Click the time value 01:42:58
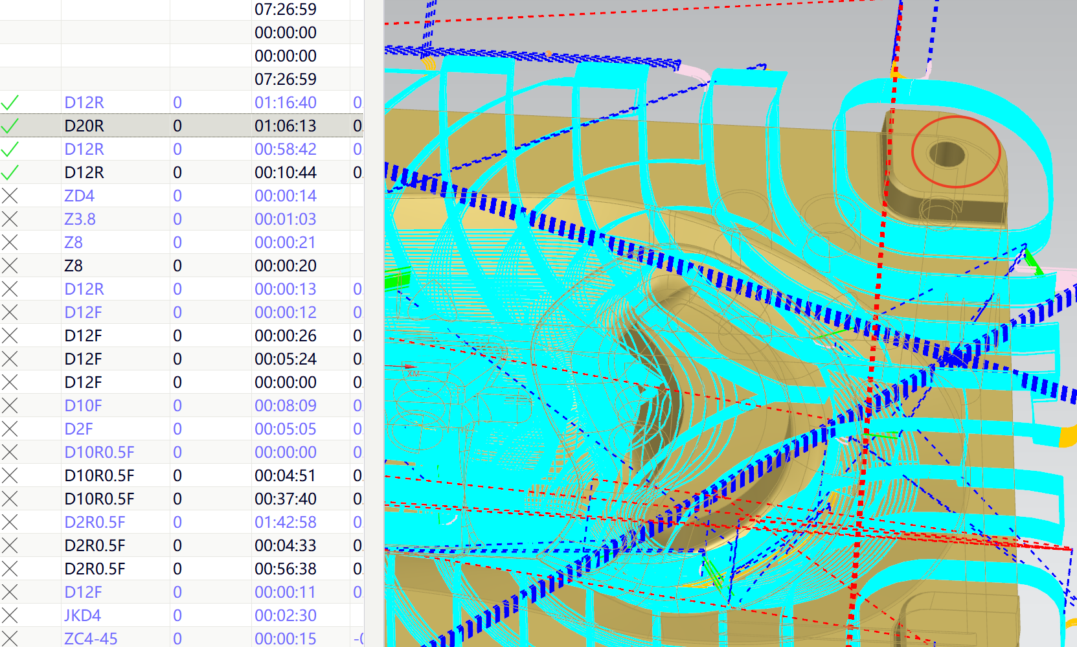The width and height of the screenshot is (1077, 647). click(x=286, y=522)
